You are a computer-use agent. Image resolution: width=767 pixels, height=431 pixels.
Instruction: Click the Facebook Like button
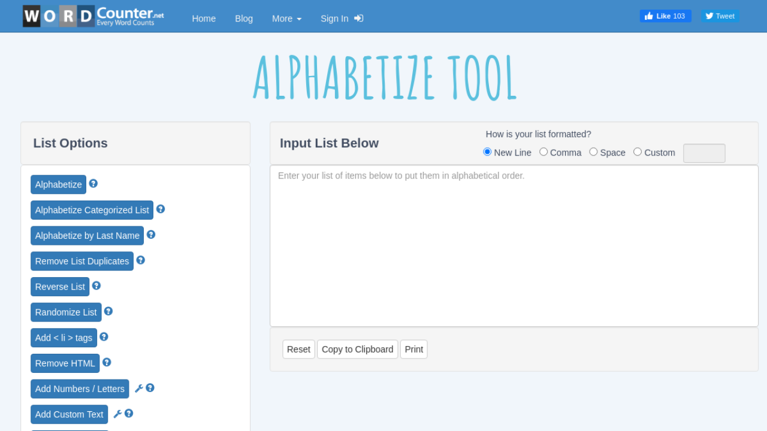[x=665, y=16]
